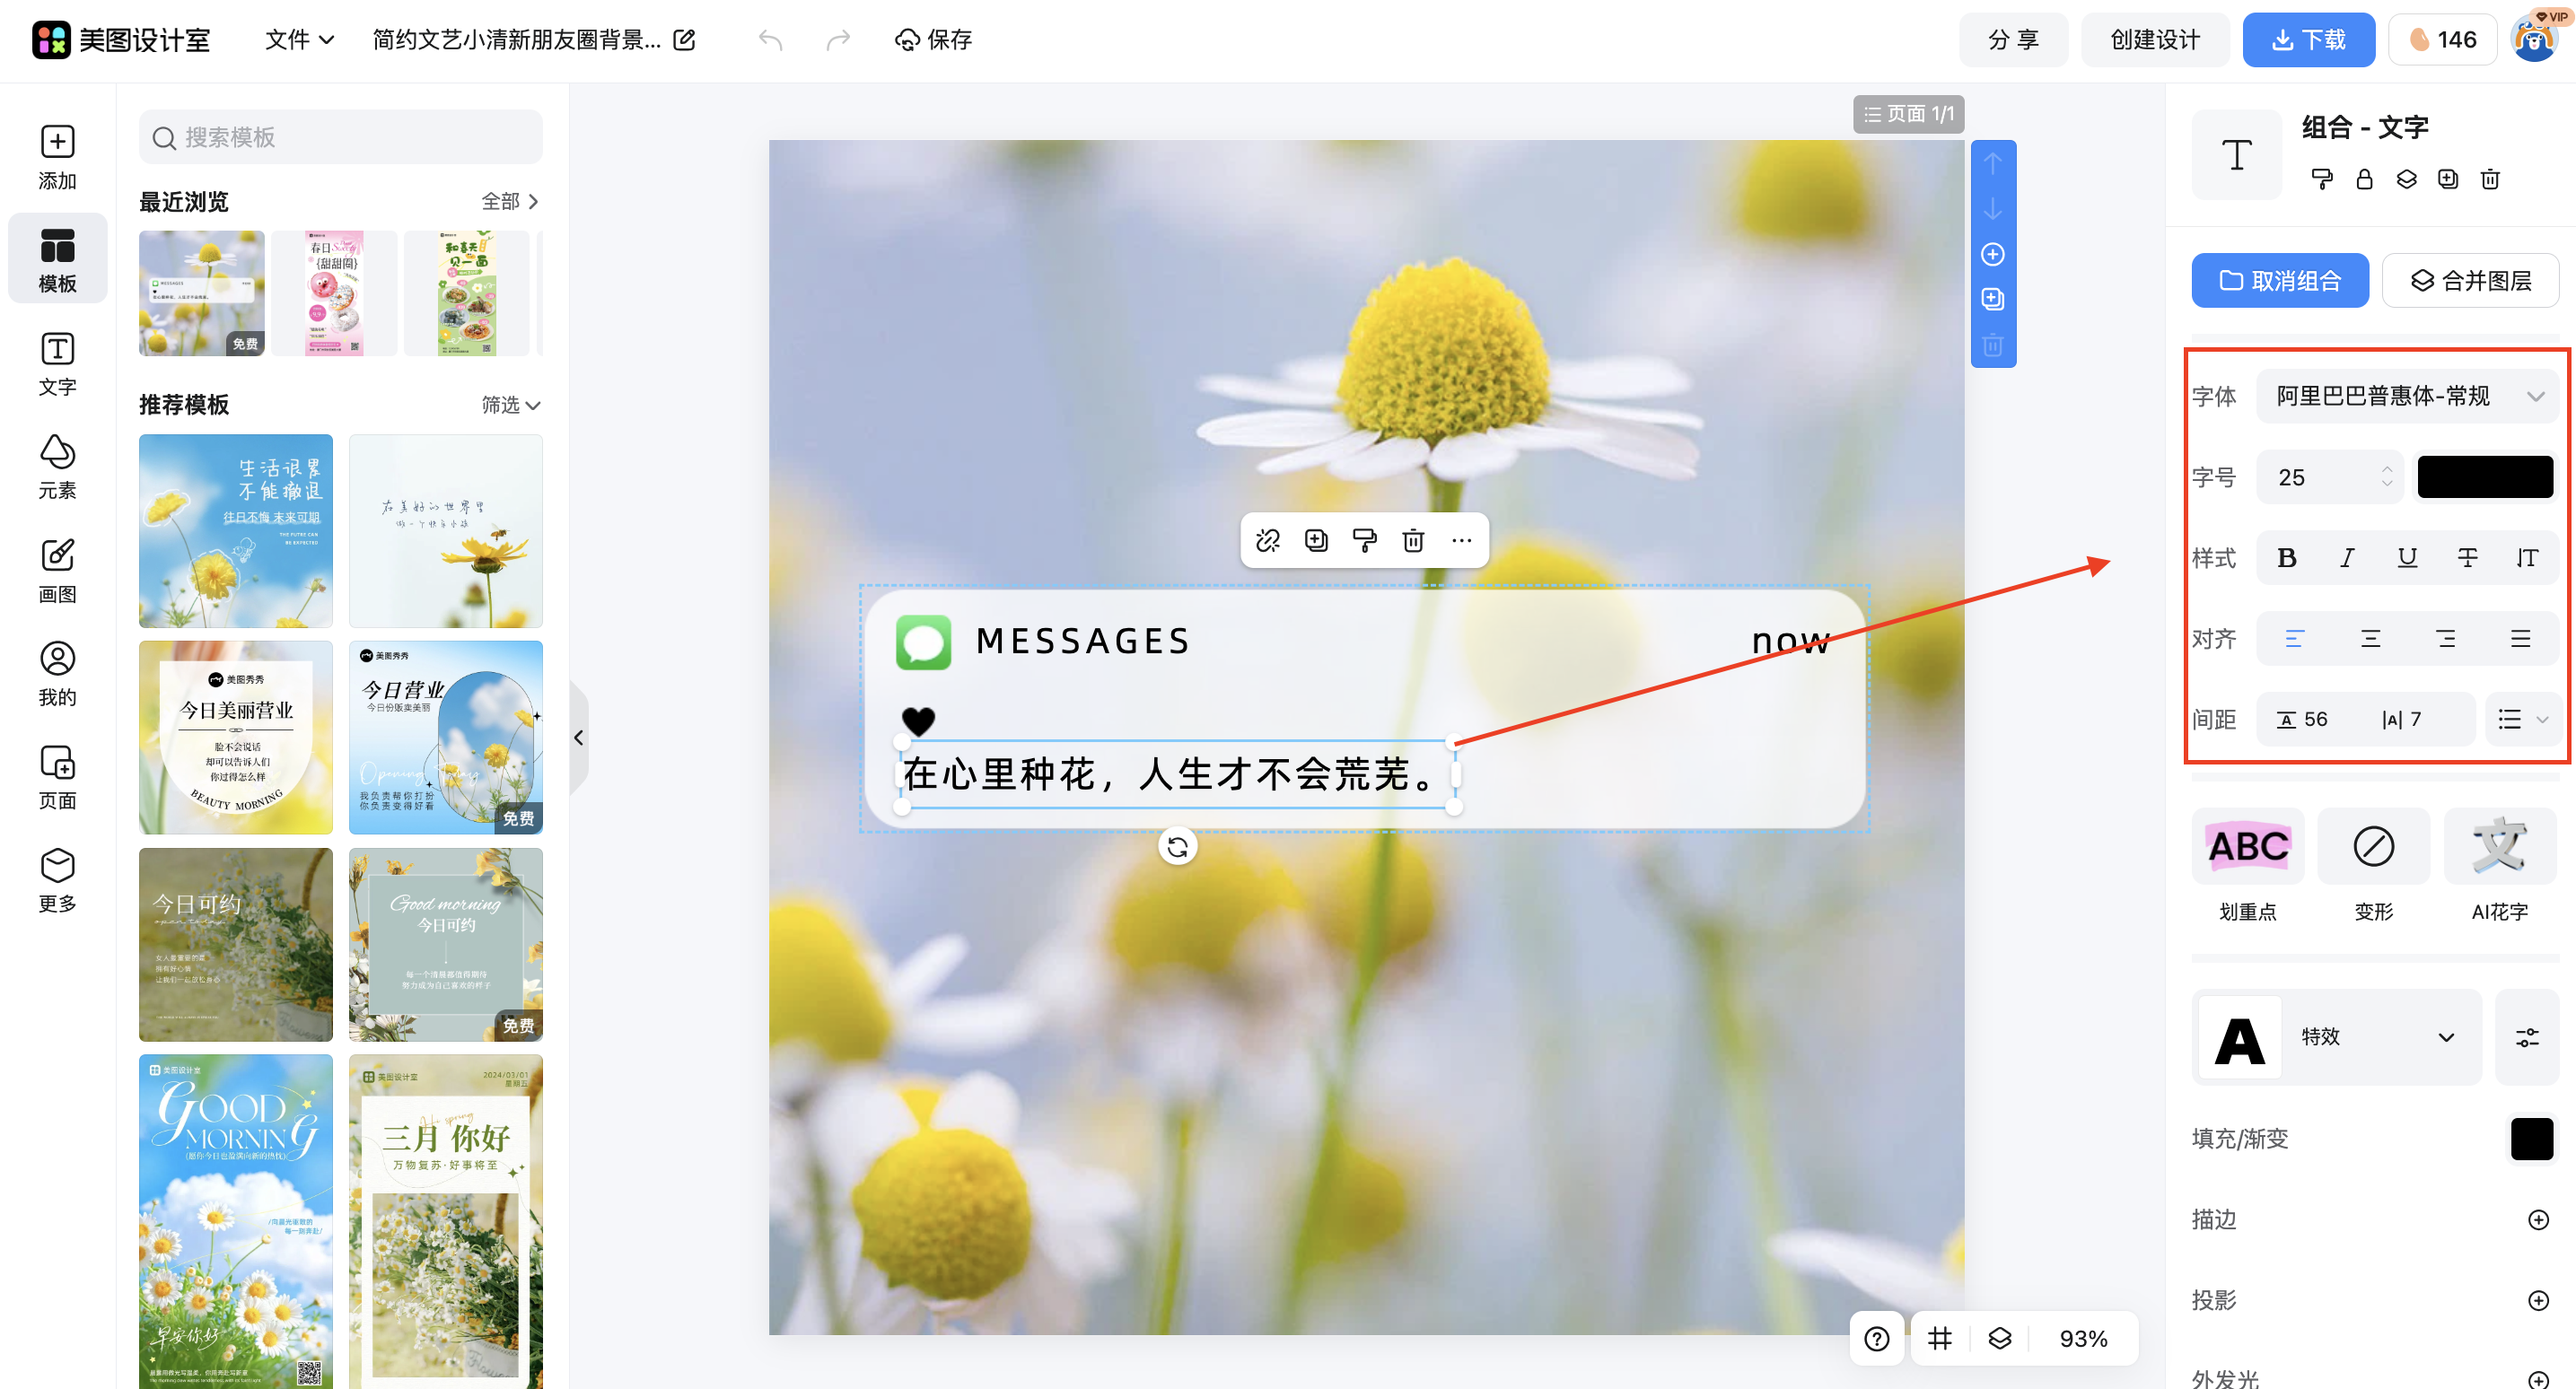Click the 下载 button in the top bar
2576x1389 pixels.
[2308, 39]
